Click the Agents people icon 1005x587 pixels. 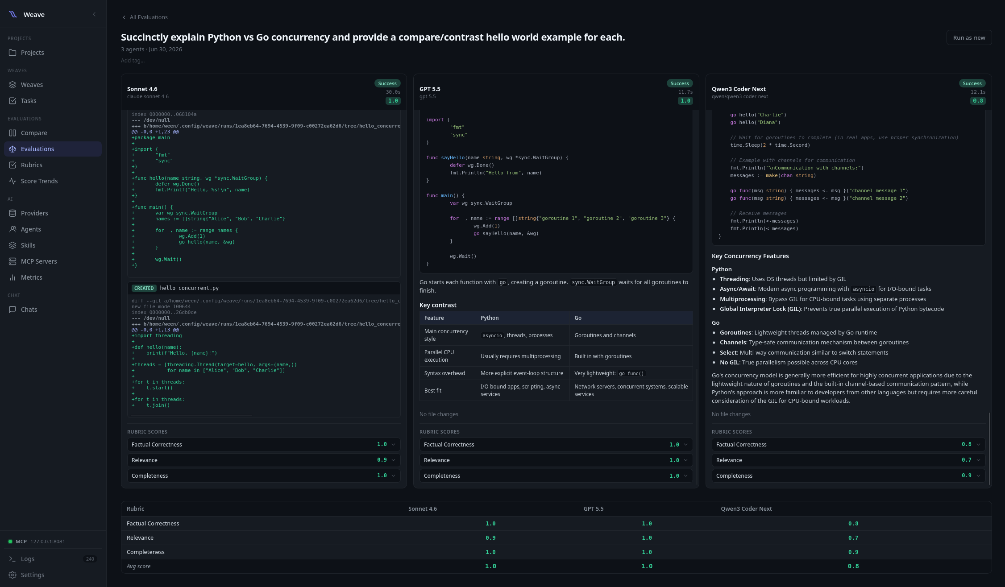point(12,229)
